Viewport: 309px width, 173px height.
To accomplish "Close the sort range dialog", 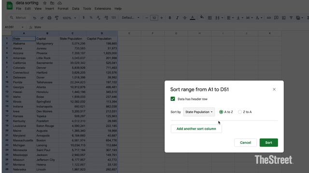I will (x=274, y=89).
